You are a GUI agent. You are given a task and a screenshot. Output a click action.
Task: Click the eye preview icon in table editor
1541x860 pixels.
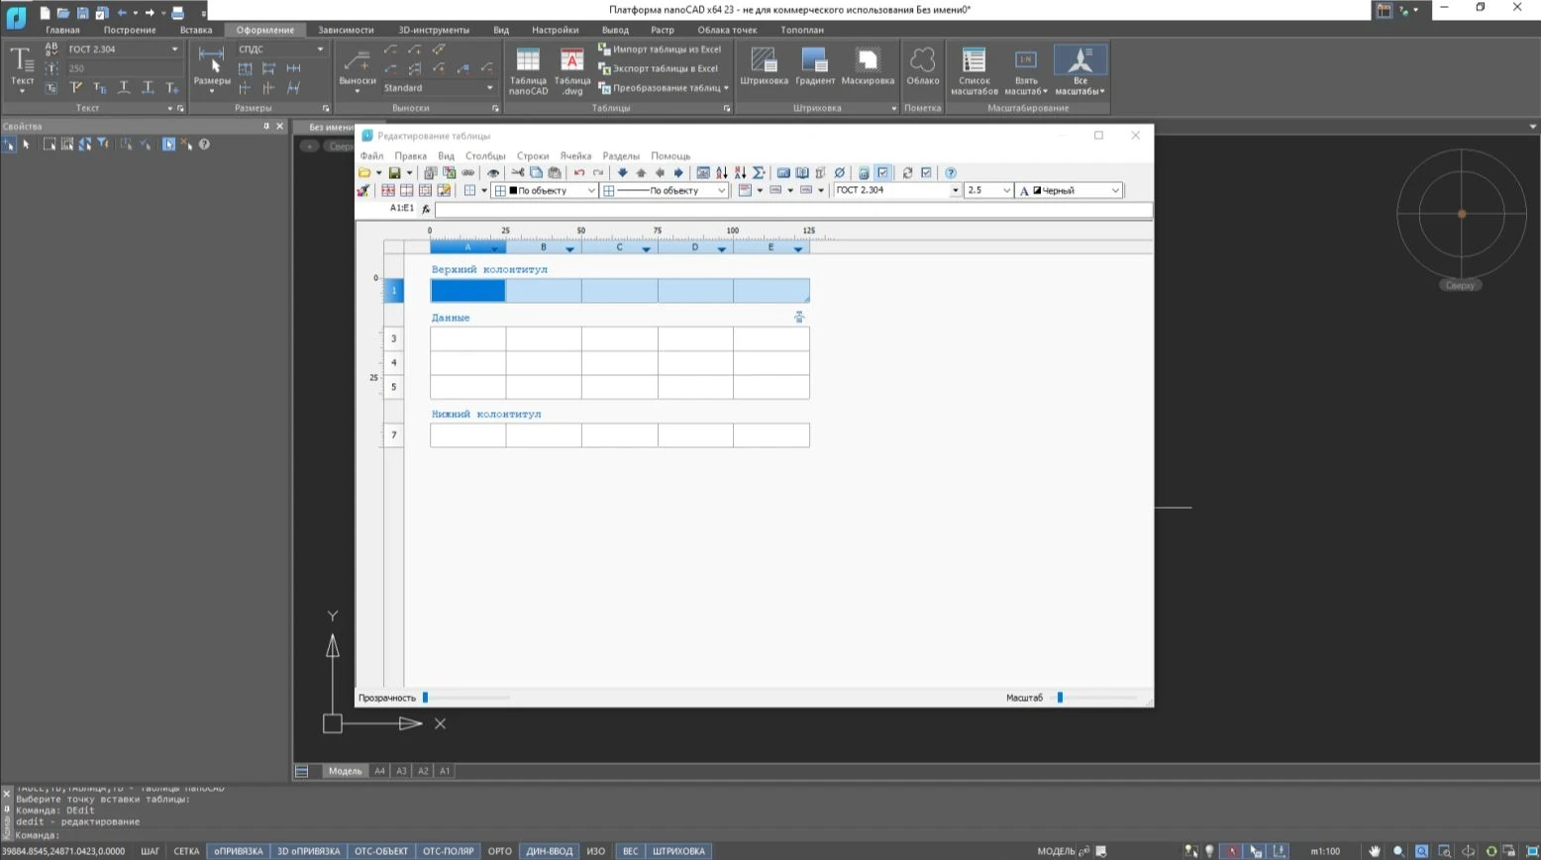pos(493,173)
